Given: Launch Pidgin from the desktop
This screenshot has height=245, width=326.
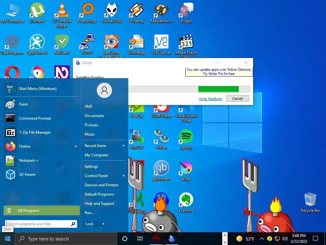Looking at the screenshot, I should tap(186, 13).
